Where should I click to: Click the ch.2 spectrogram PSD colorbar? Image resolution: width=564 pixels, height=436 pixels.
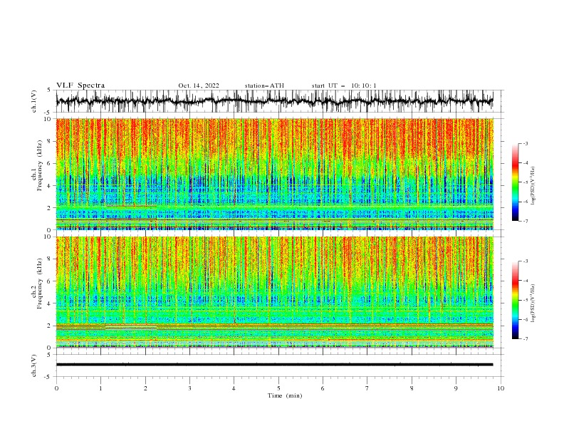point(515,300)
